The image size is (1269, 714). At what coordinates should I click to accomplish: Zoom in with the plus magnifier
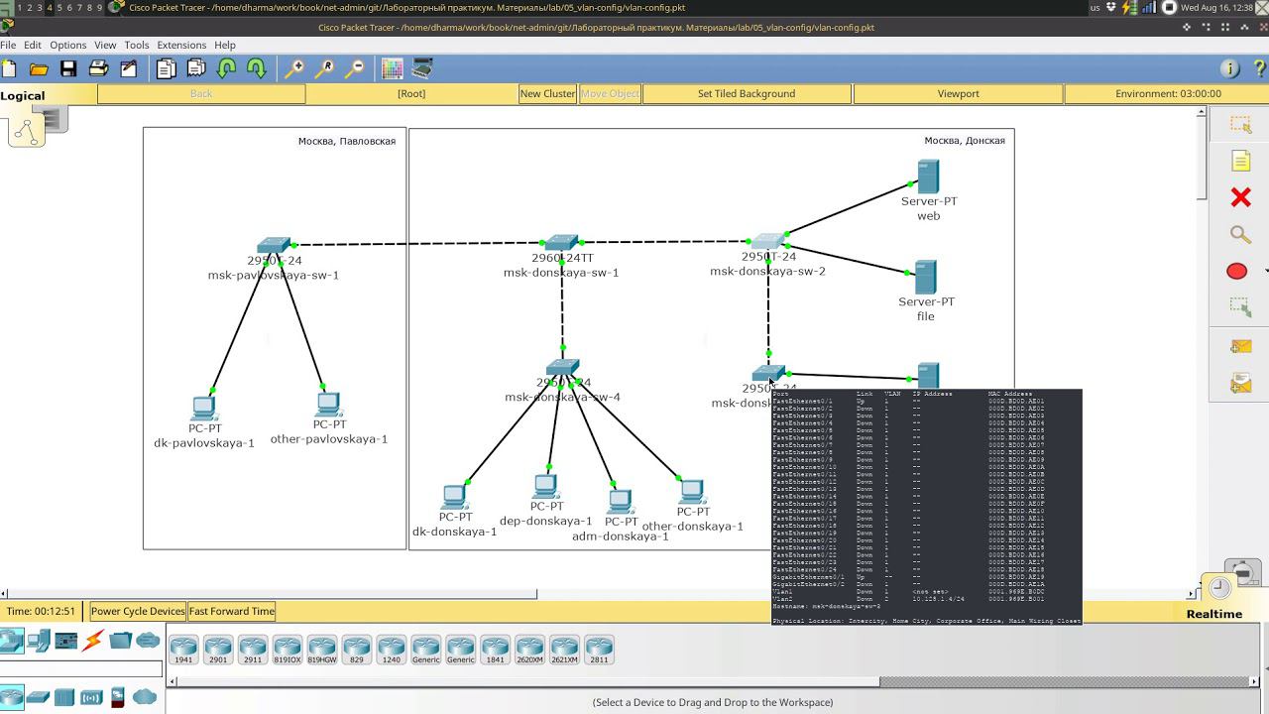click(x=294, y=68)
